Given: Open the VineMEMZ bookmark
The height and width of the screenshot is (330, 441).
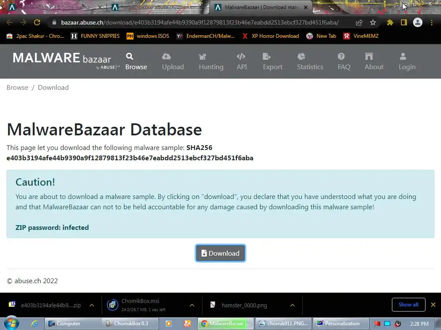Looking at the screenshot, I should [361, 36].
